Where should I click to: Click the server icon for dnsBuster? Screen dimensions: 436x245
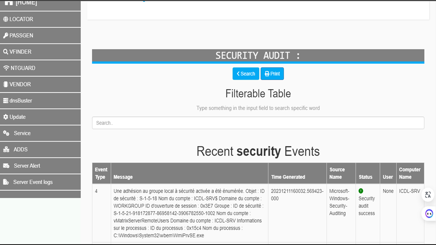click(x=5, y=101)
